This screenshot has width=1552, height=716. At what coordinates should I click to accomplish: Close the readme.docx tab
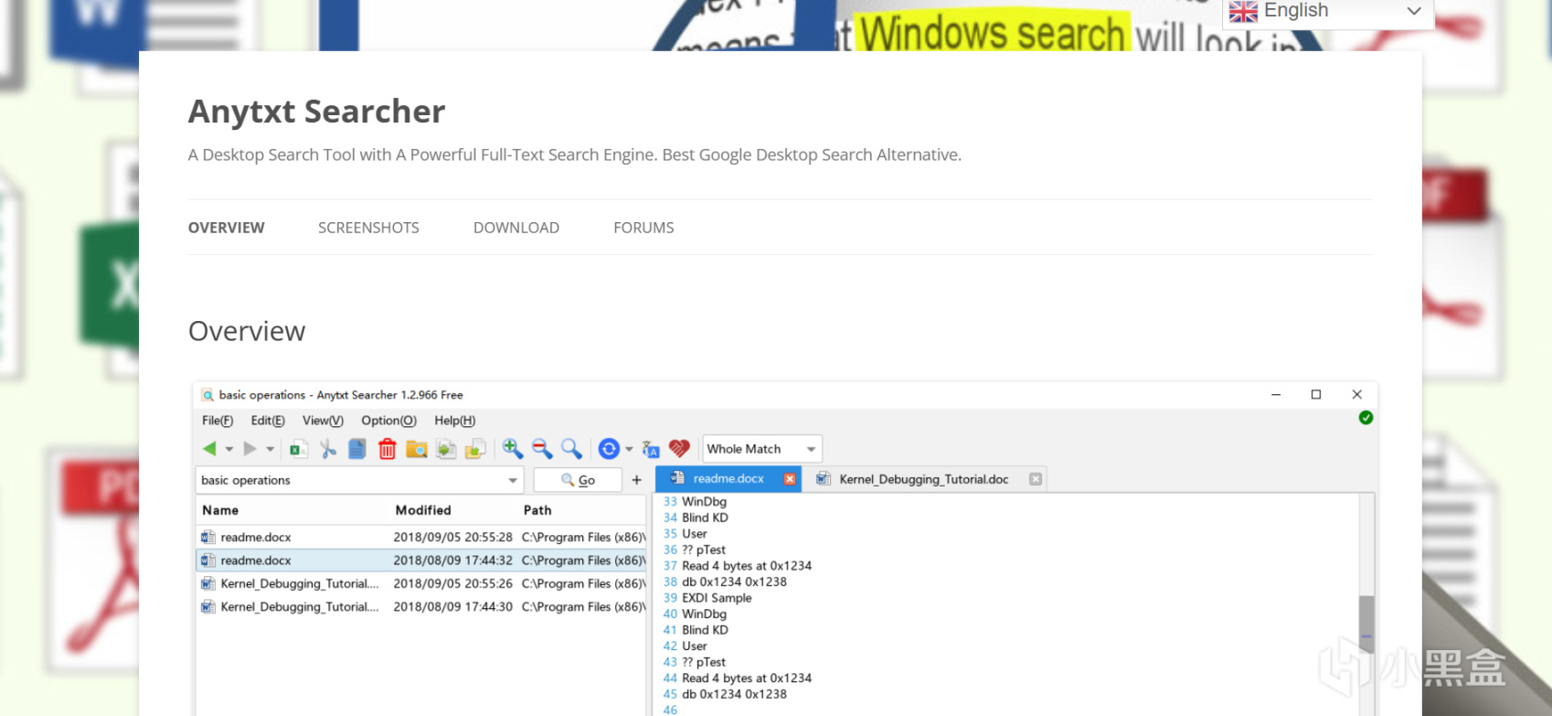(x=790, y=479)
